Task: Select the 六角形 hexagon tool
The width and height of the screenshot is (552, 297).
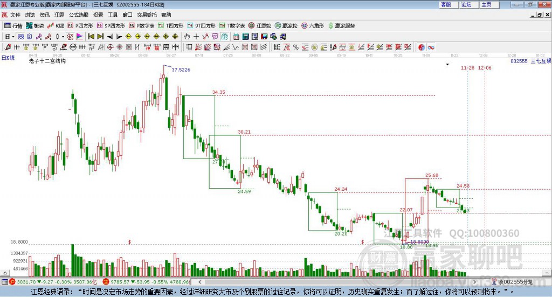Action: point(313,26)
